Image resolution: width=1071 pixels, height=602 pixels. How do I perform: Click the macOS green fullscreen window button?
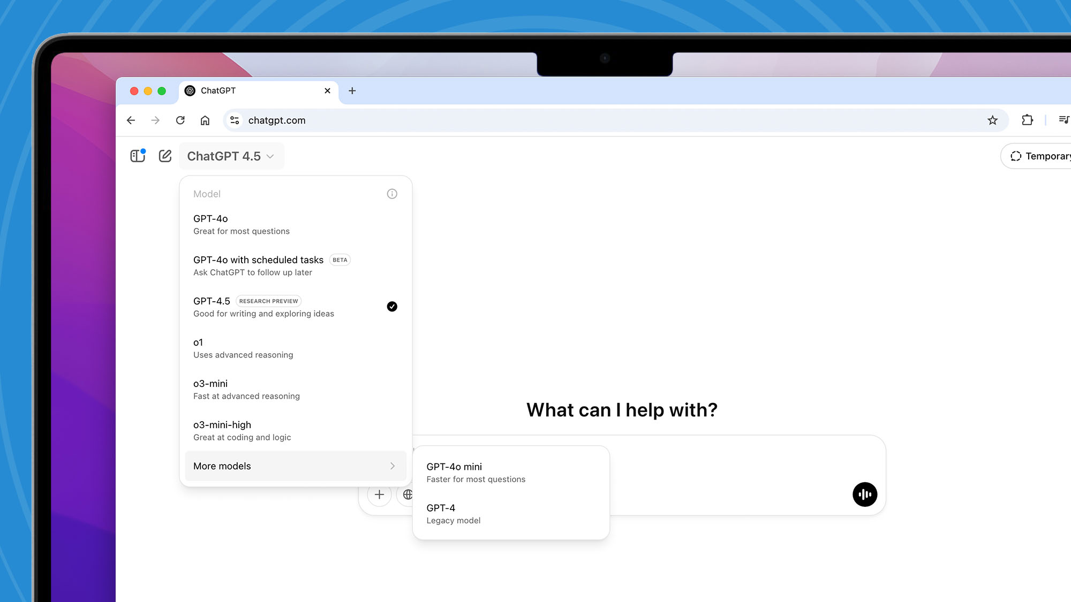162,91
